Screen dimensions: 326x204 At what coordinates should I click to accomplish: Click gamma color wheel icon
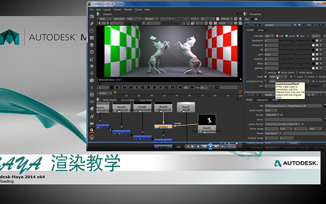click(x=317, y=68)
